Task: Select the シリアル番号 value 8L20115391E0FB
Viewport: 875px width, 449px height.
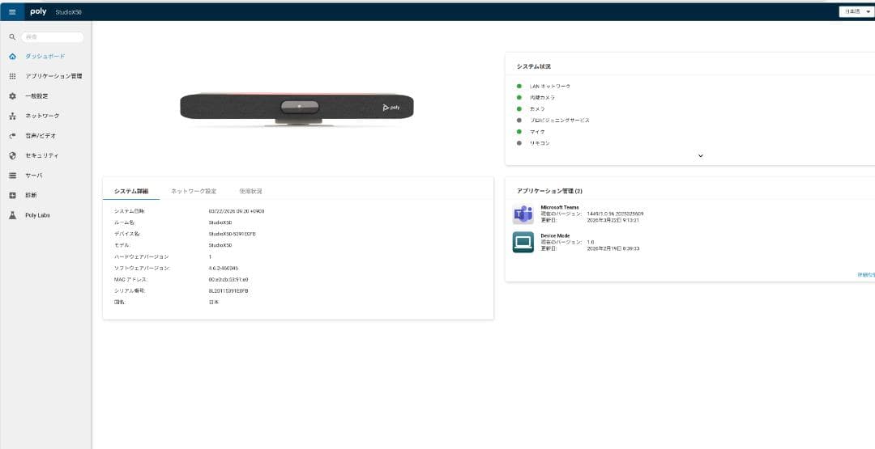Action: click(228, 290)
